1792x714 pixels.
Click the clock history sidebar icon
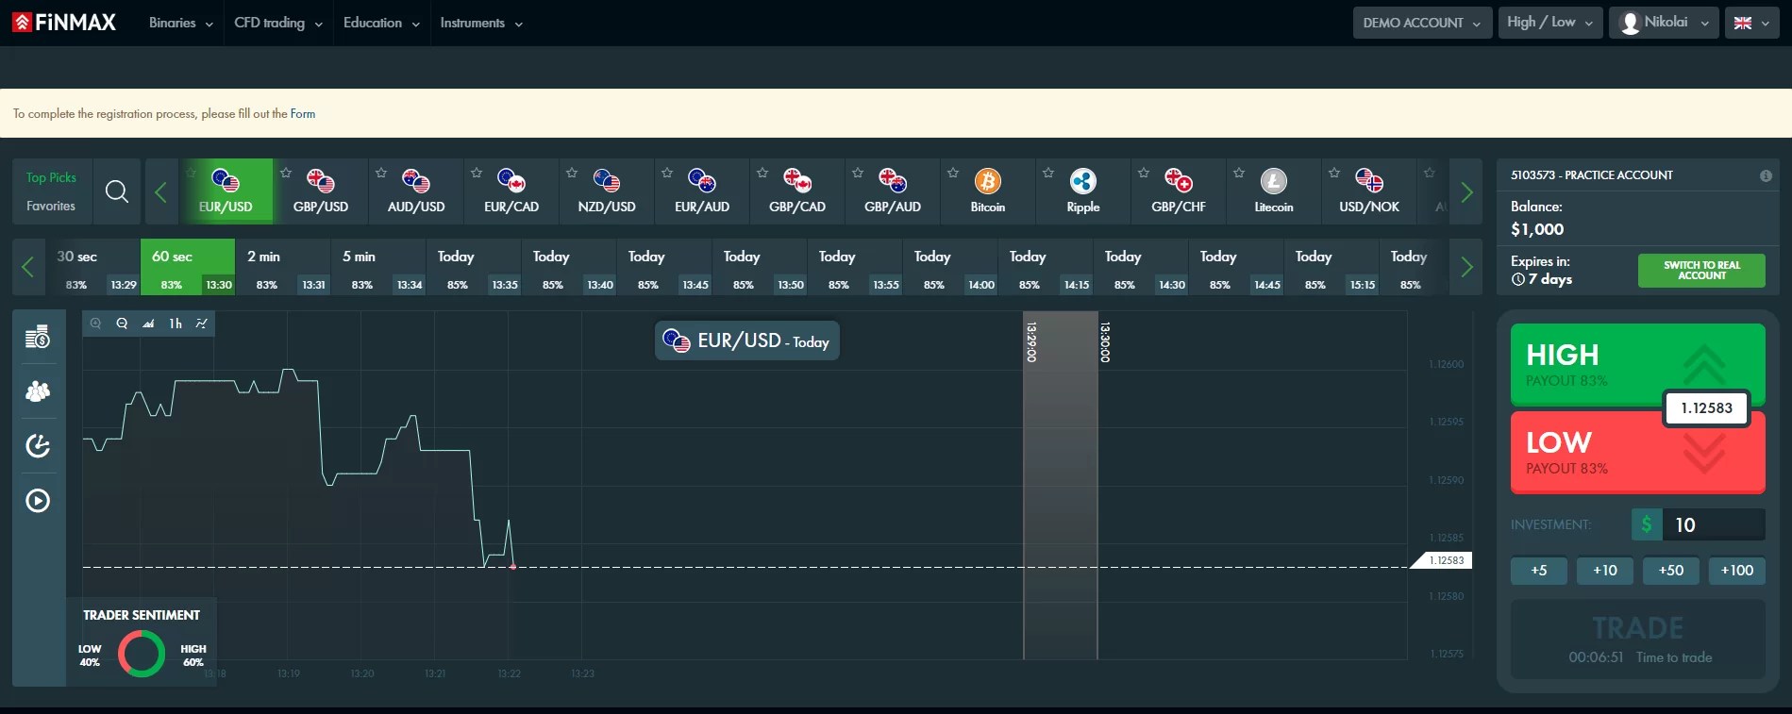pos(38,445)
